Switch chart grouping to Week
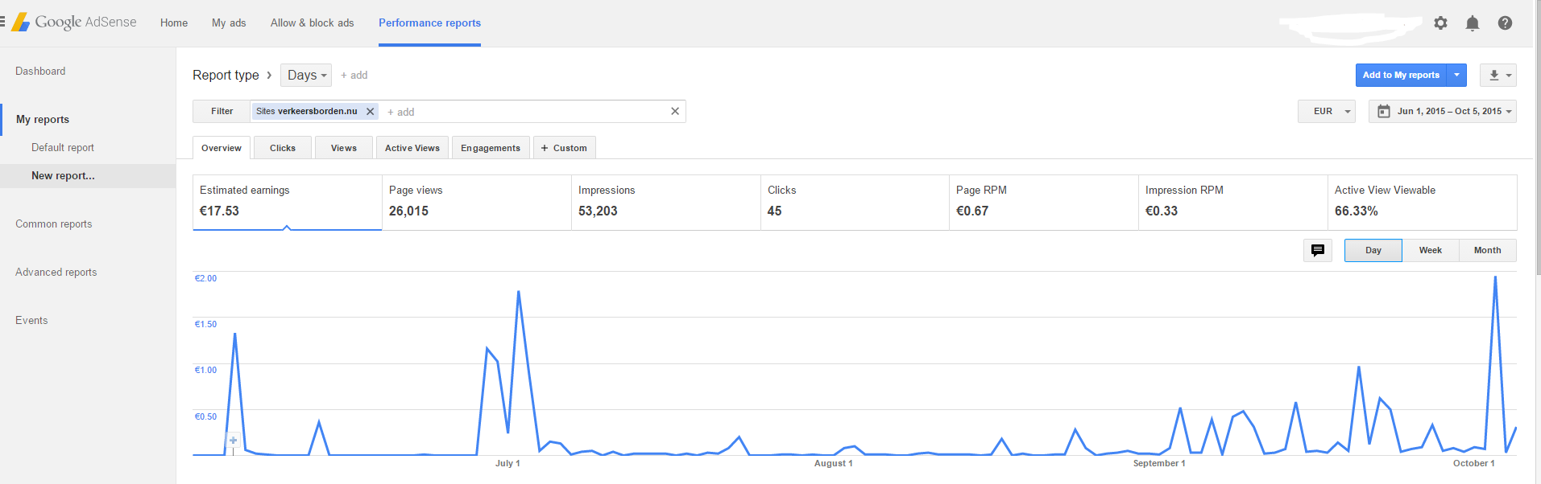The image size is (1541, 484). click(1431, 250)
